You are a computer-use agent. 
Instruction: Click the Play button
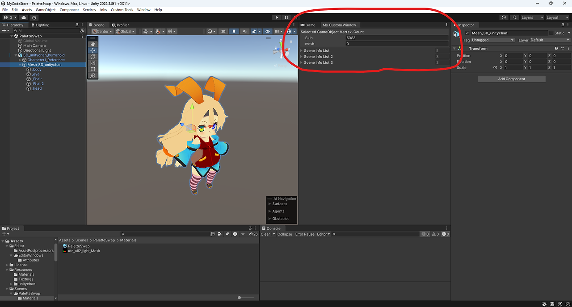click(277, 17)
